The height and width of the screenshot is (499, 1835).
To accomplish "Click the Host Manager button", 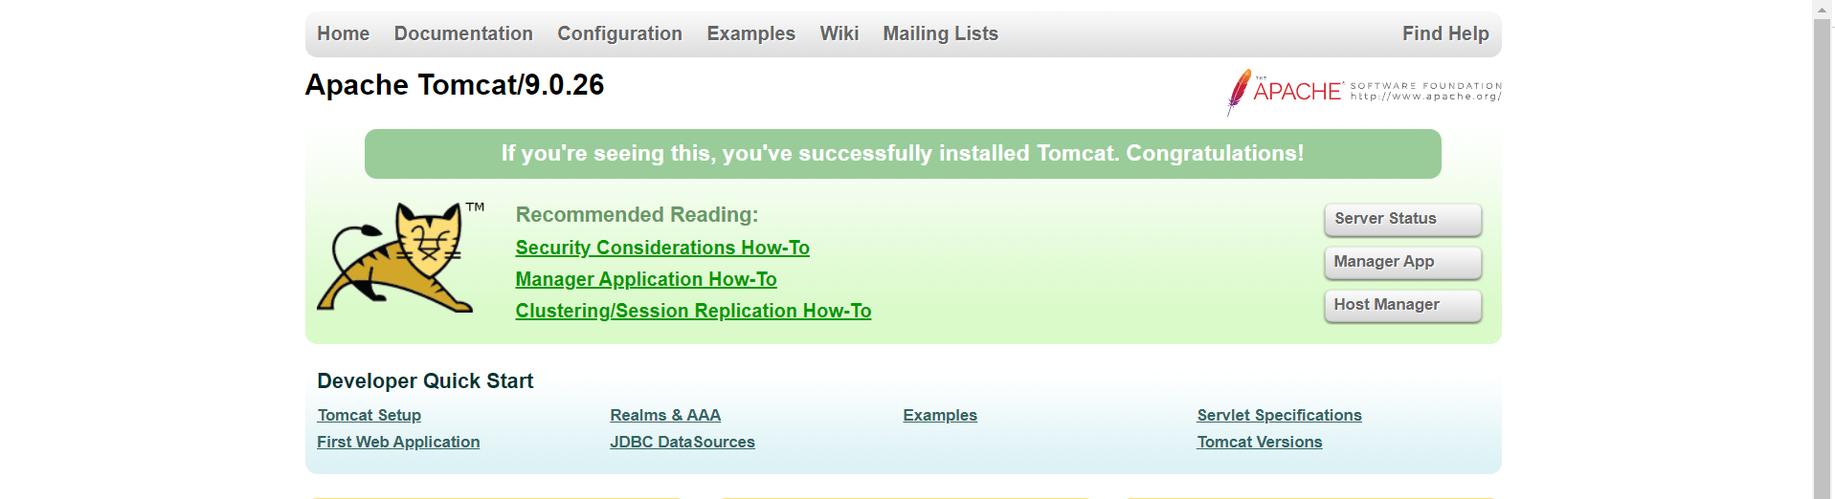I will click(1402, 305).
